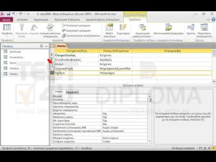Open the Εργαλεία βάσης δεδομένων tab
Image resolution: width=216 pixels, height=162 pixels.
[103, 20]
